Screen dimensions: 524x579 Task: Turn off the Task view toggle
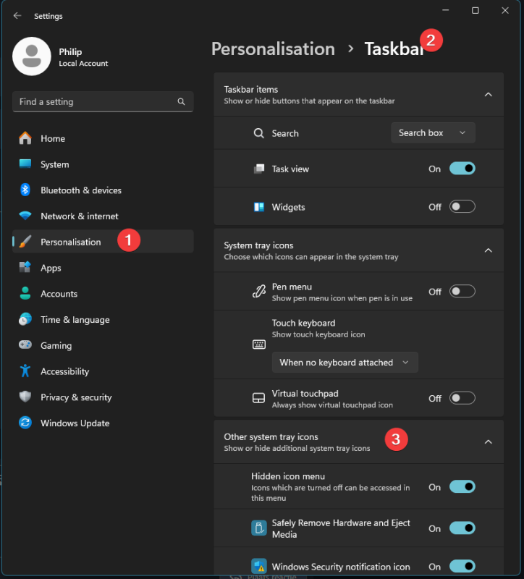coord(462,169)
